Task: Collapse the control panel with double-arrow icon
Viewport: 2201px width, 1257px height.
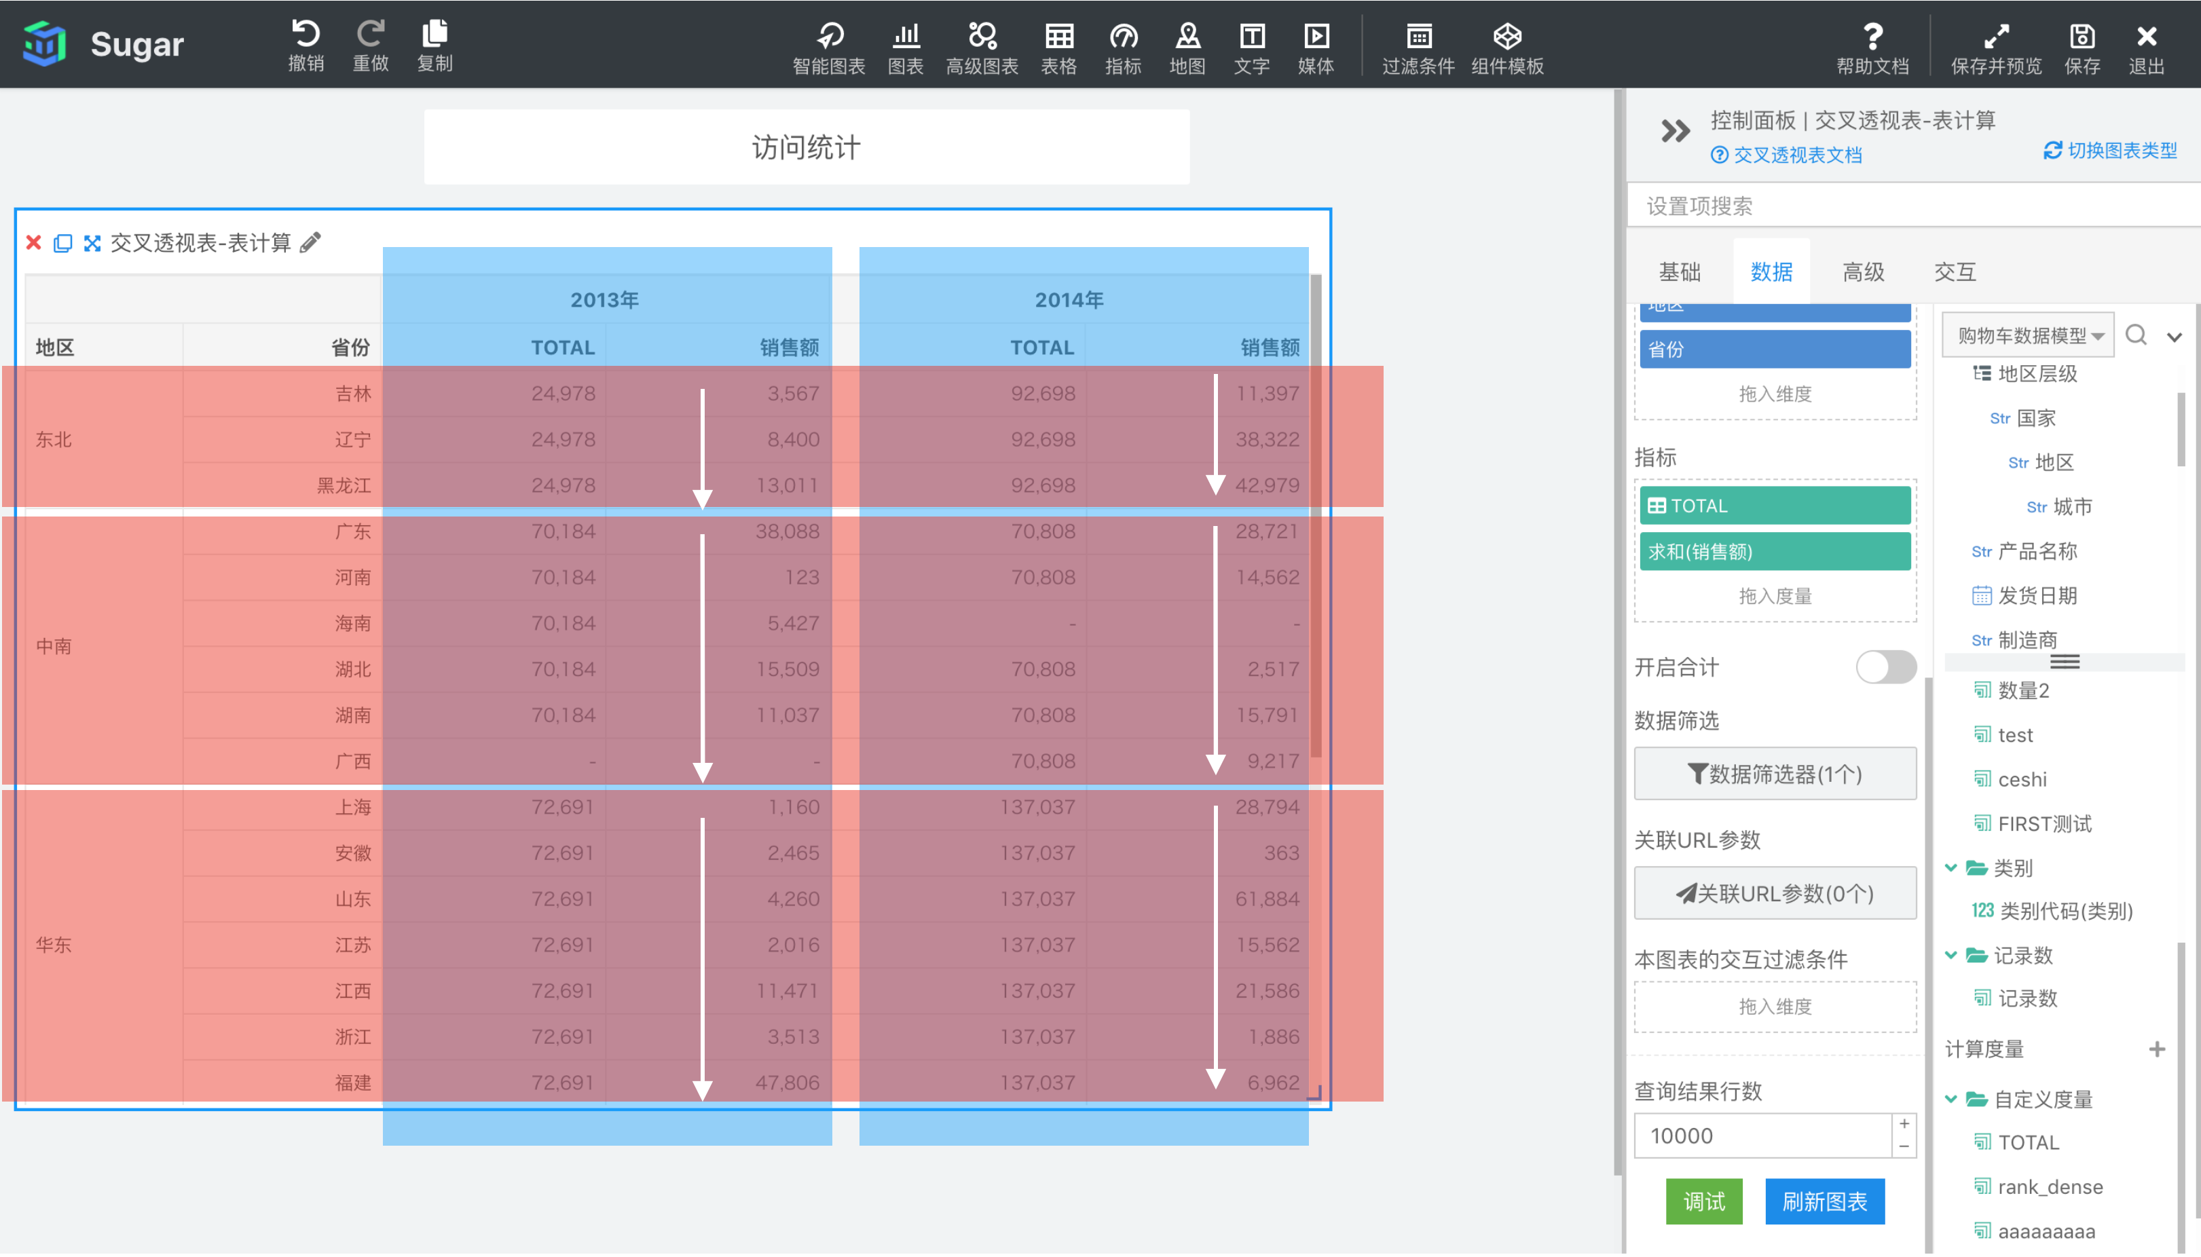Action: [x=1674, y=131]
